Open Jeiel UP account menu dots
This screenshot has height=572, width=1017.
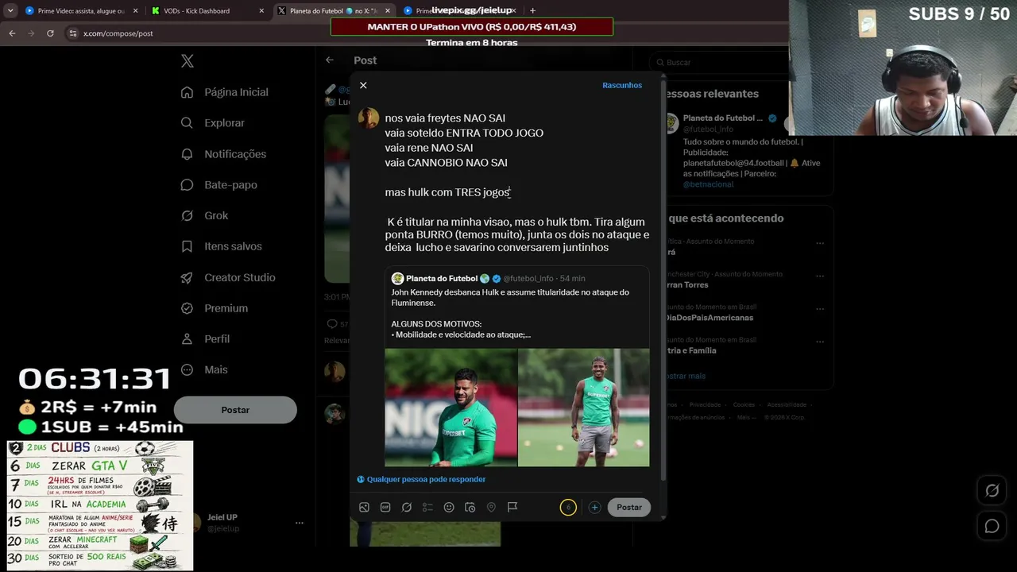click(x=300, y=523)
